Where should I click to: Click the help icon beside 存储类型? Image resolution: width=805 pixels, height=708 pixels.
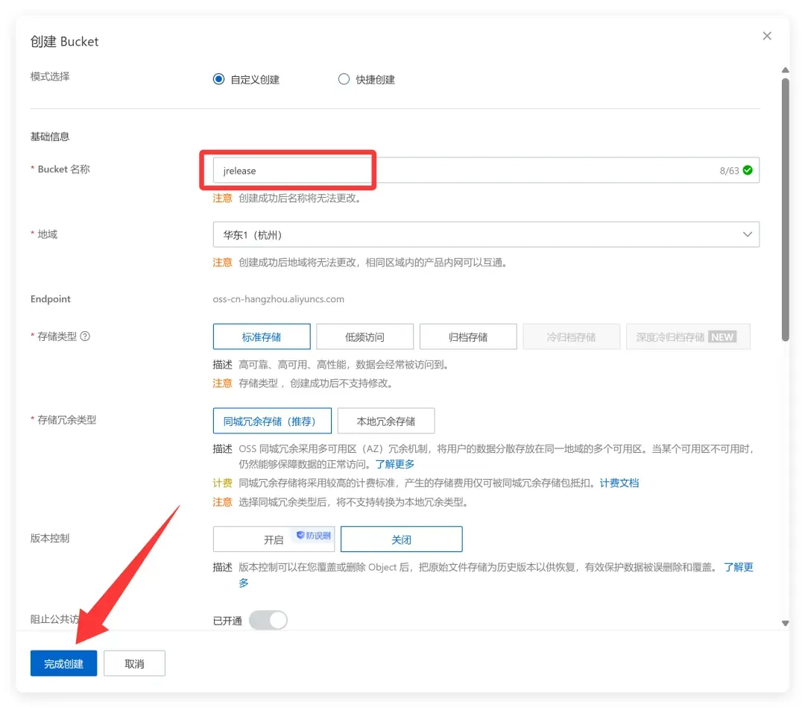click(85, 336)
